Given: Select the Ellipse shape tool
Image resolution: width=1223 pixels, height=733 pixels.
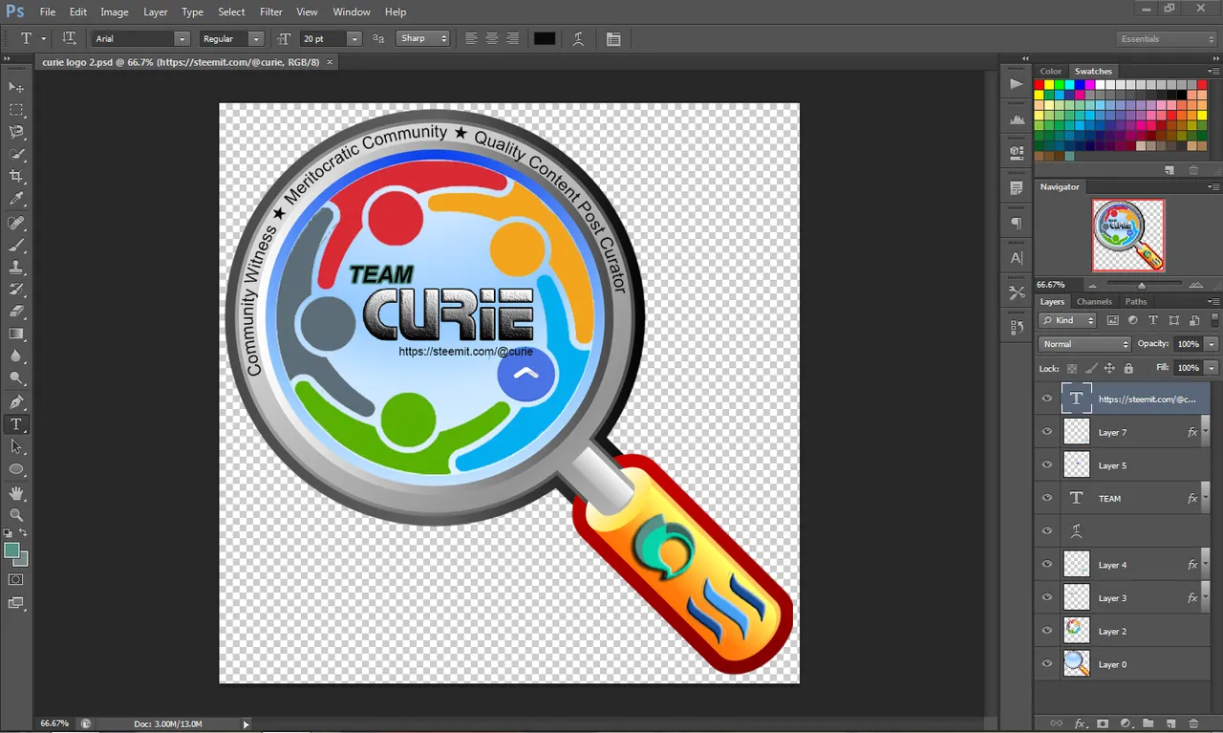Looking at the screenshot, I should 16,469.
